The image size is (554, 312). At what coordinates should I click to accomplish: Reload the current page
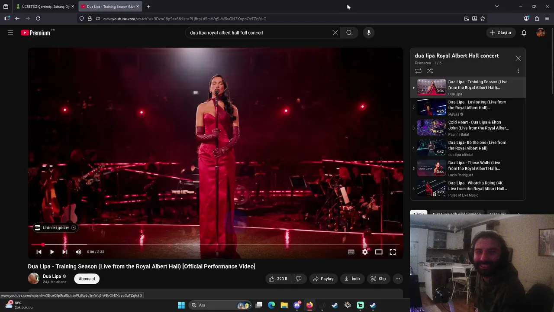[x=38, y=19]
